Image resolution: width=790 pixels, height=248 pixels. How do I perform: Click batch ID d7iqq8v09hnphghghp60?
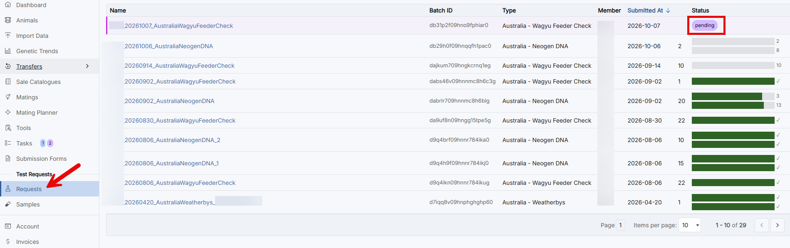[461, 202]
